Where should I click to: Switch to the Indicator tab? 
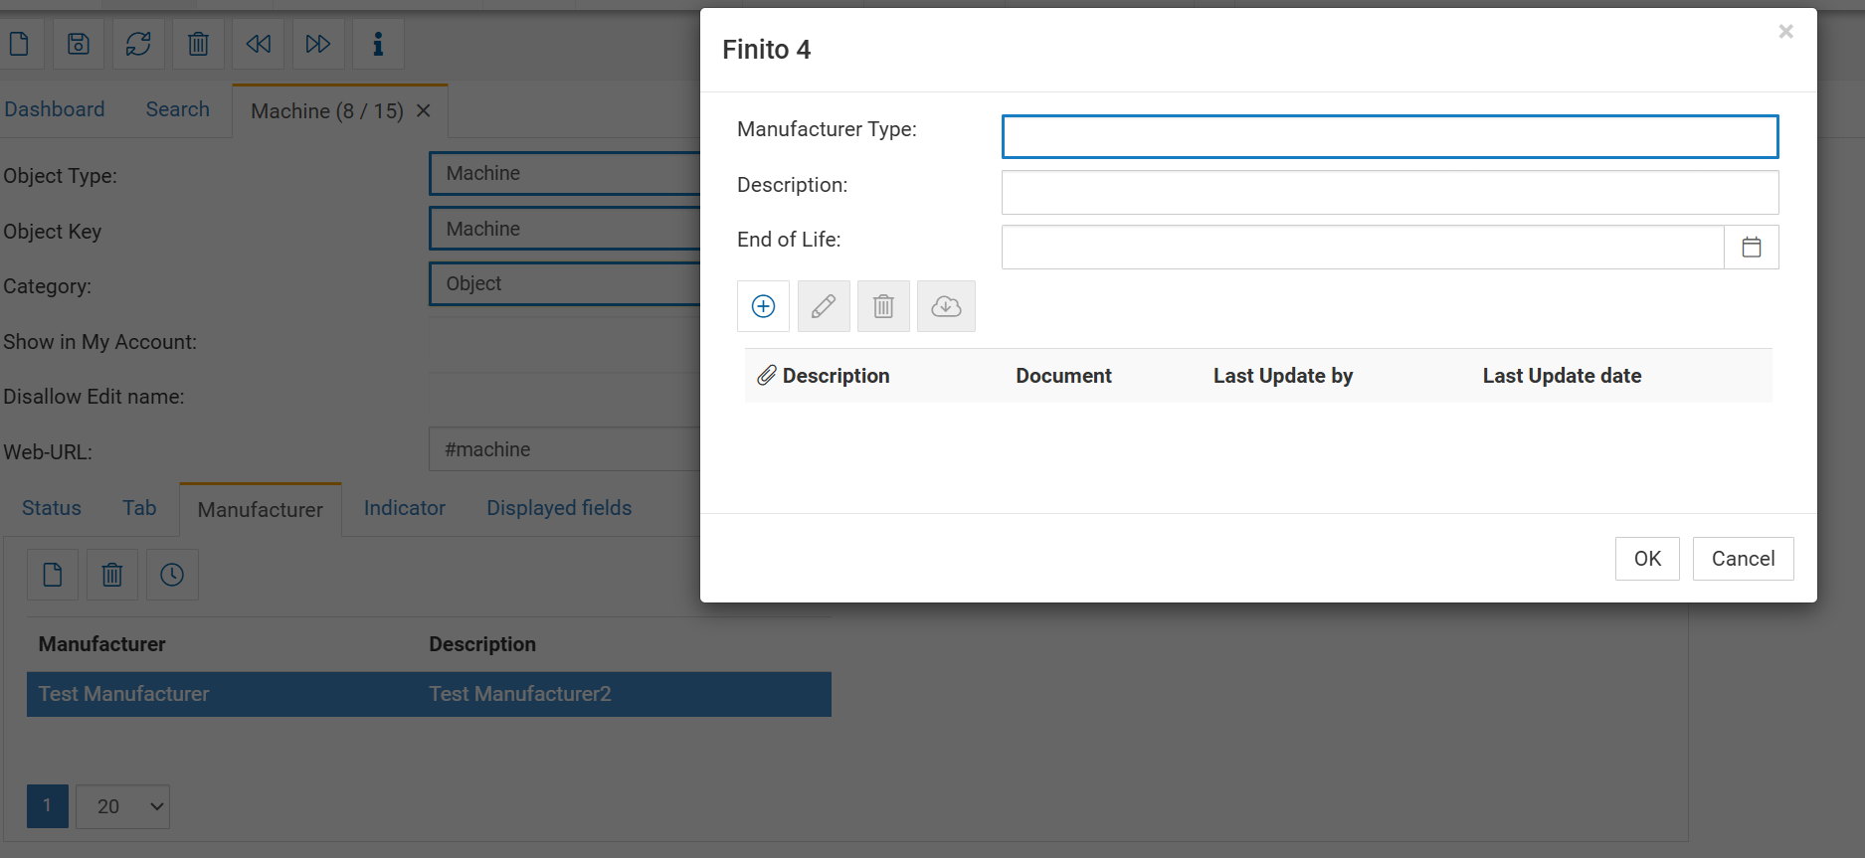point(404,508)
